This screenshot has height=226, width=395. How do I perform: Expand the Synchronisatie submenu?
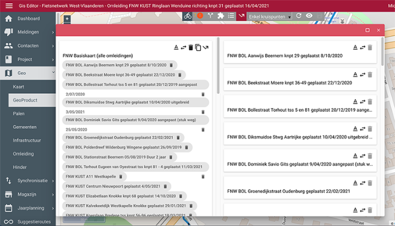tap(27, 181)
